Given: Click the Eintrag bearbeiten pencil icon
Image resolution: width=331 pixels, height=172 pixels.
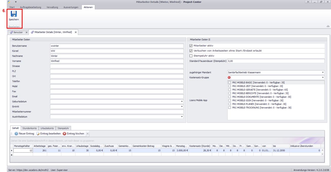Looking at the screenshot, I should point(38,134).
